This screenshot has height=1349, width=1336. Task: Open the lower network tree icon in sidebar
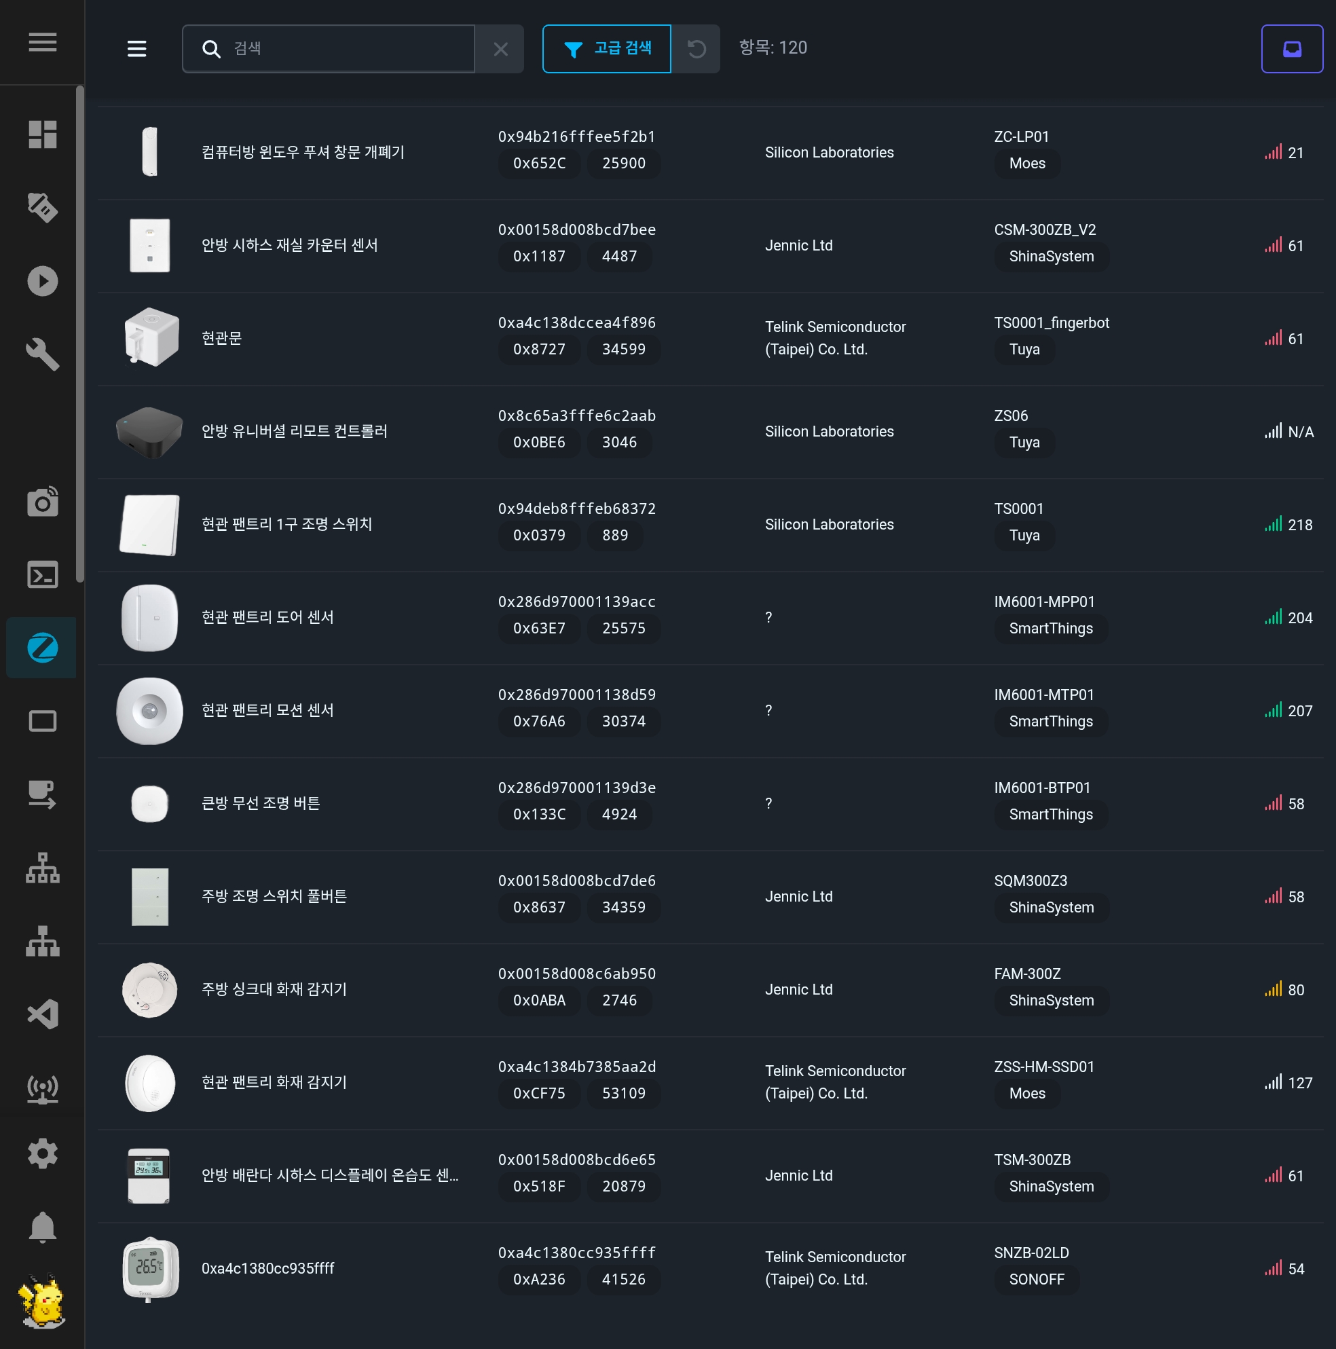(x=43, y=941)
